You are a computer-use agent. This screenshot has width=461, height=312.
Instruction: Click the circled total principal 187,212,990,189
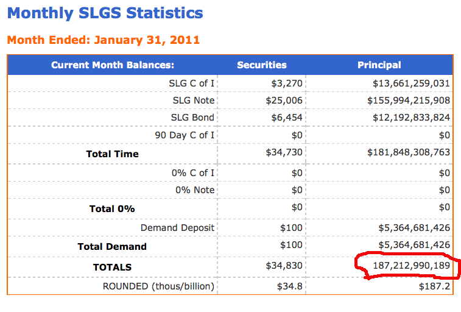click(x=403, y=266)
